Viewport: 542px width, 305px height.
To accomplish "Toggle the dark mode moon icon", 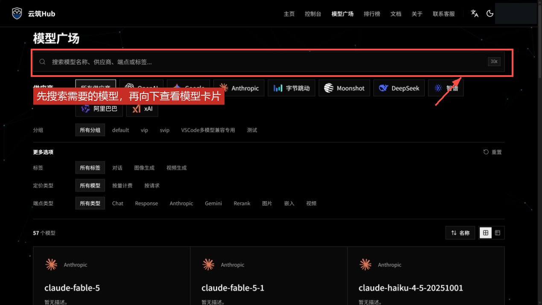I will pos(490,13).
